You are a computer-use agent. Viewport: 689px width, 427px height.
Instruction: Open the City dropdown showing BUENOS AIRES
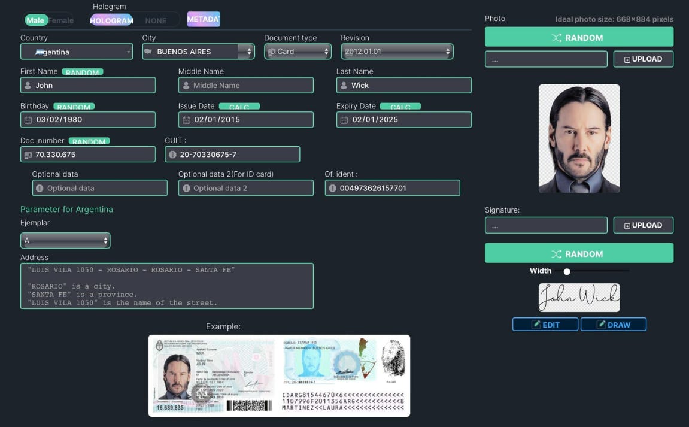click(198, 52)
